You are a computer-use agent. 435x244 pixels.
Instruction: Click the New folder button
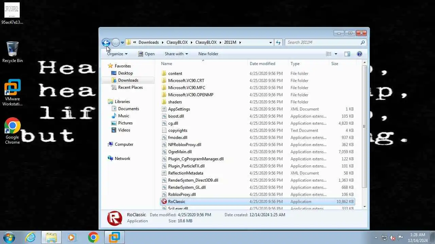pyautogui.click(x=208, y=54)
